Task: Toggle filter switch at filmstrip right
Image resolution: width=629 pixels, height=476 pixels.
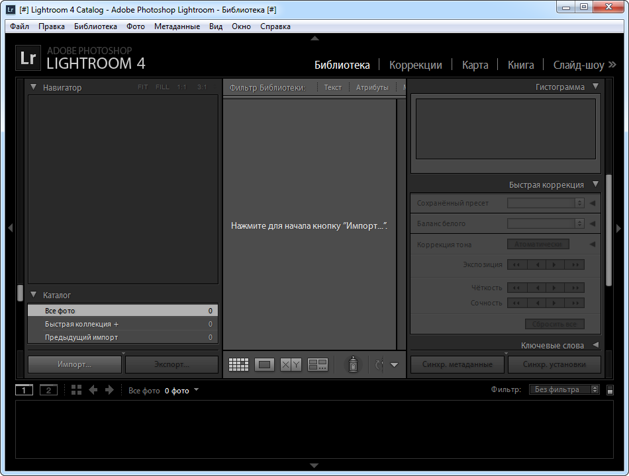Action: [x=610, y=390]
